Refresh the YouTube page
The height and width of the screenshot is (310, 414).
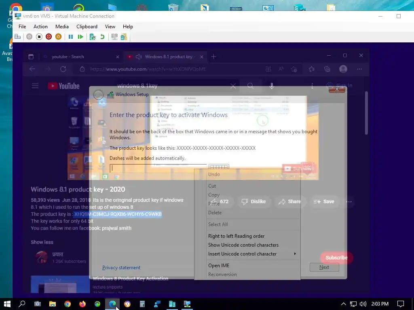coord(63,69)
